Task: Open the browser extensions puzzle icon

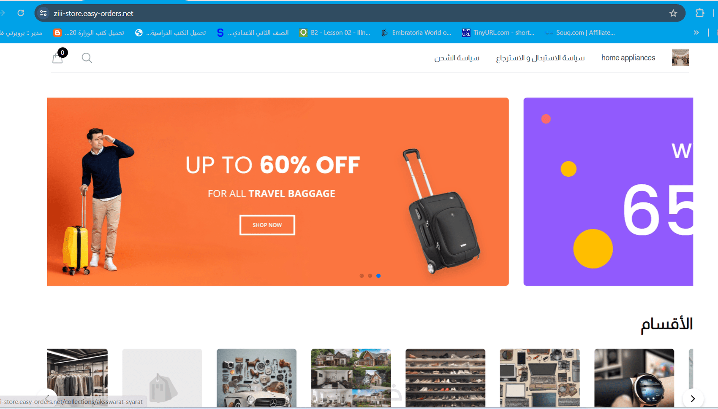Action: click(700, 13)
